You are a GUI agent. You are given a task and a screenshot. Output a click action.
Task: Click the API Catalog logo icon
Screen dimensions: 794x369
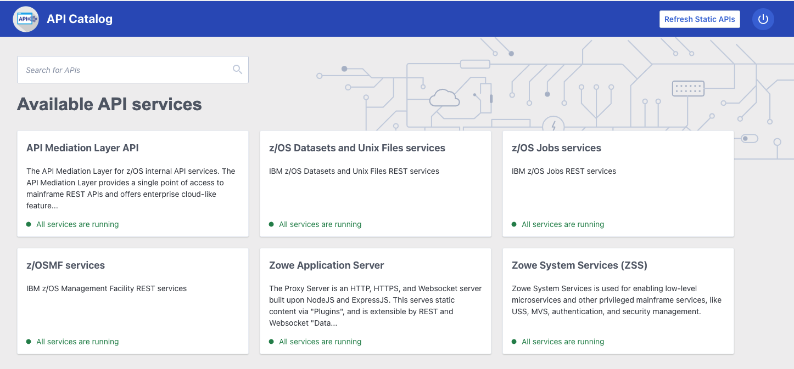(x=26, y=19)
